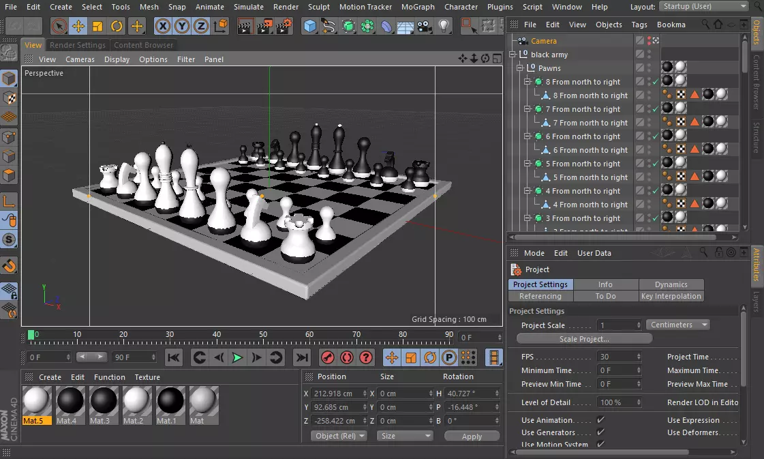Open Edit Render Settings icon

pyautogui.click(x=284, y=26)
